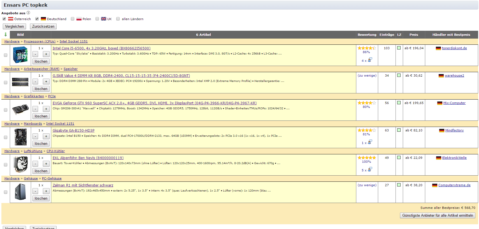The width and height of the screenshot is (479, 229).
Task: Click the UK flag in the country filter
Action: coord(104,19)
